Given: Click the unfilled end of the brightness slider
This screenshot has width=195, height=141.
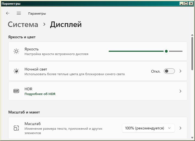Looking at the screenshot, I should coord(176,51).
